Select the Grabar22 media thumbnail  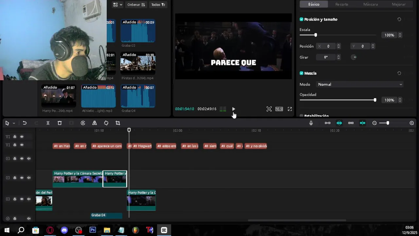click(138, 31)
